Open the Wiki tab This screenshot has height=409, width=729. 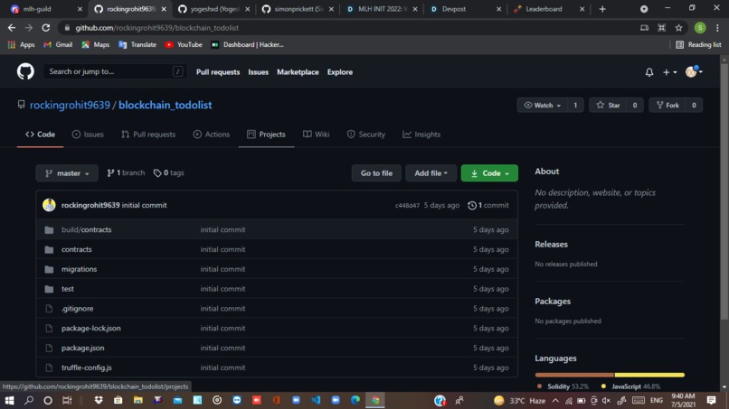click(x=317, y=135)
